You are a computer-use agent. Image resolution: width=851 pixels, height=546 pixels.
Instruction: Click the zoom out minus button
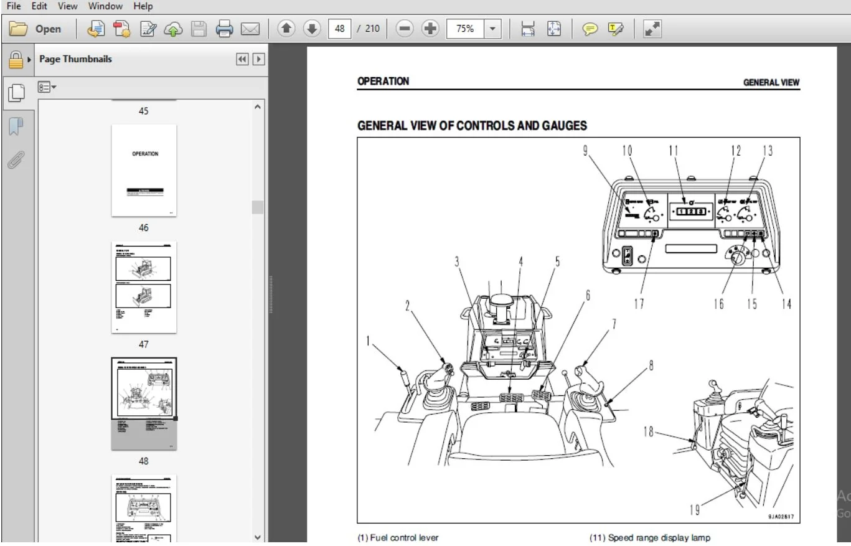pos(405,29)
